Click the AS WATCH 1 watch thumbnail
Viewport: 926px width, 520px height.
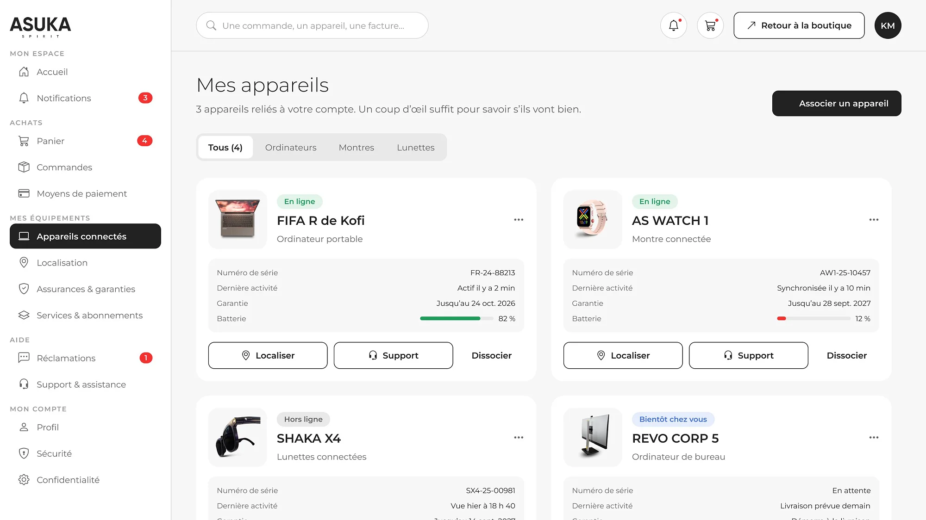click(593, 220)
